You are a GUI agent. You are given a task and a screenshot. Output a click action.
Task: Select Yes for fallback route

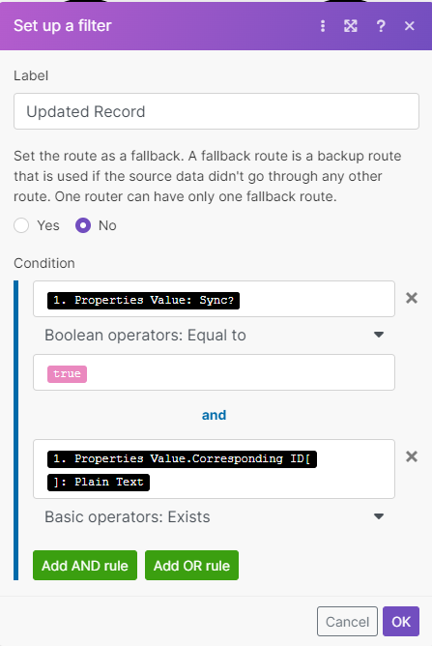coord(21,225)
